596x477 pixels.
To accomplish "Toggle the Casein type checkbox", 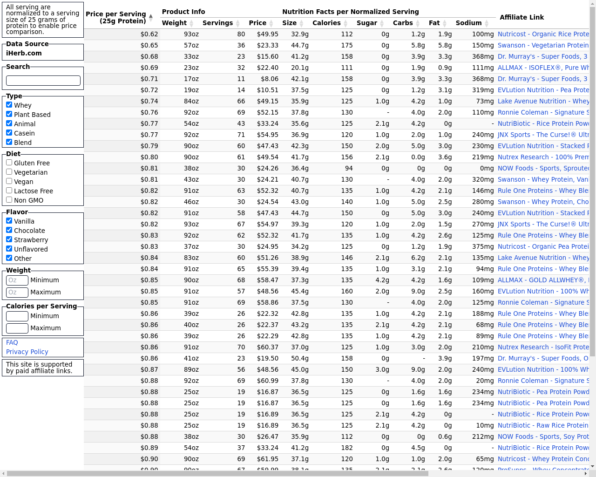I will tap(9, 133).
